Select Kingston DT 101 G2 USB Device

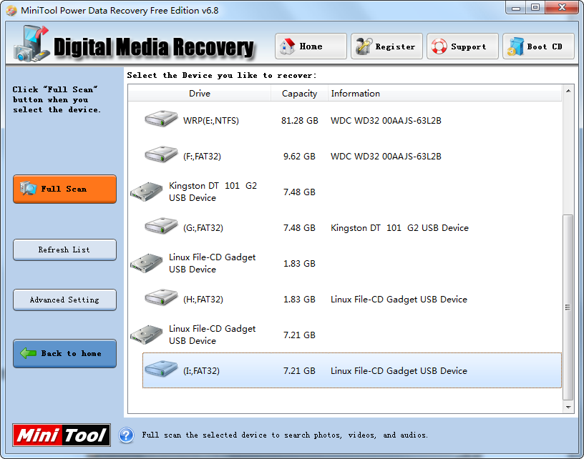pos(345,192)
